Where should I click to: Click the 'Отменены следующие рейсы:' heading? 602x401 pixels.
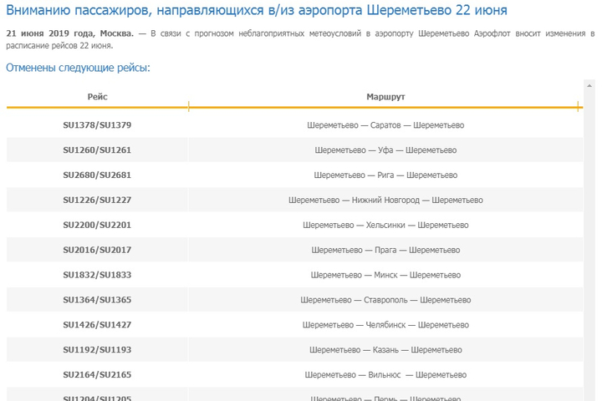[x=78, y=68]
